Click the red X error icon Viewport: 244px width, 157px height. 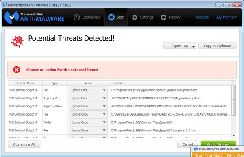pyautogui.click(x=17, y=70)
